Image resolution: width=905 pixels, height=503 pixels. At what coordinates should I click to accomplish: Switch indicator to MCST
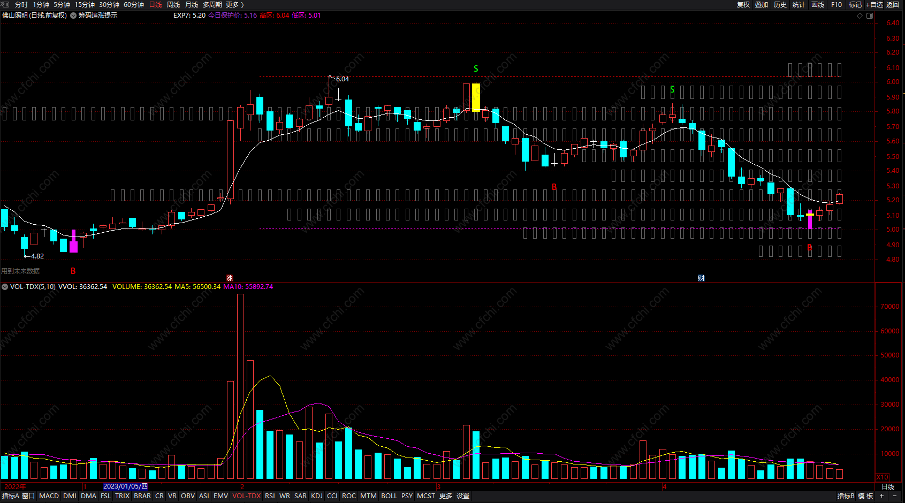[426, 496]
